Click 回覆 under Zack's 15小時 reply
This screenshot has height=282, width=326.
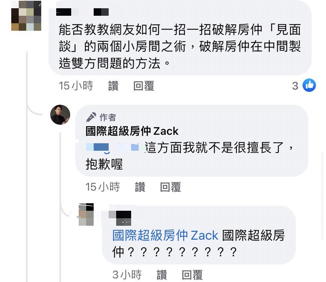[x=170, y=187]
